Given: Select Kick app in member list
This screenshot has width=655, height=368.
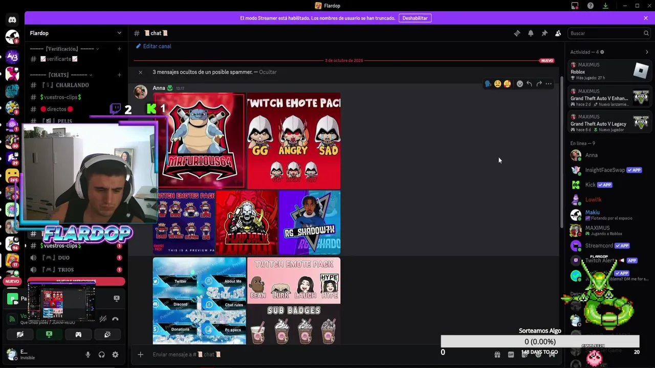Looking at the screenshot, I should [609, 185].
